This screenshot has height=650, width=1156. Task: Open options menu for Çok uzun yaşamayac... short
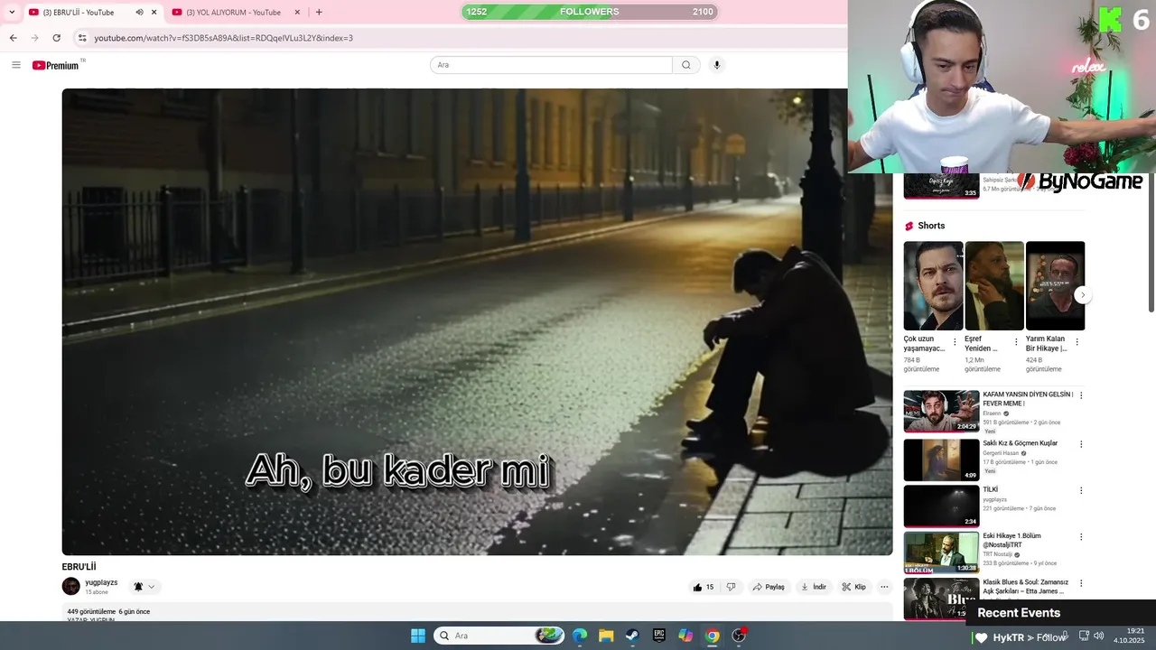pos(955,342)
